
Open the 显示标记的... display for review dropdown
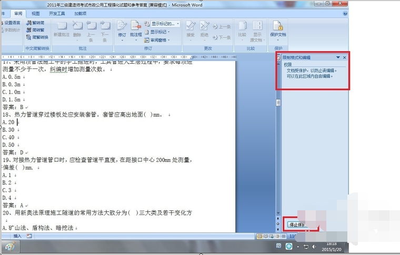[165, 24]
